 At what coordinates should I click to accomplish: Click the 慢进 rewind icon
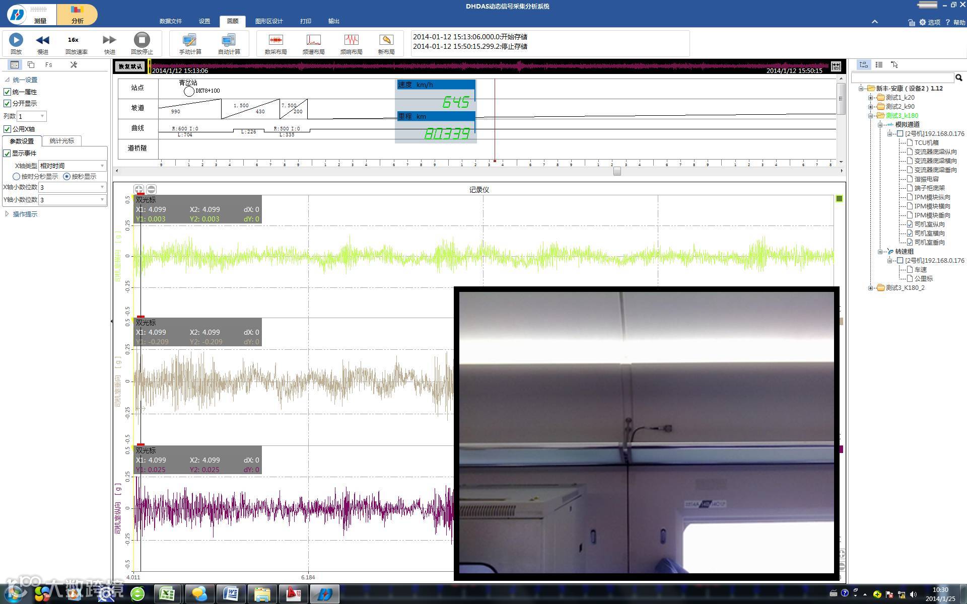coord(43,40)
